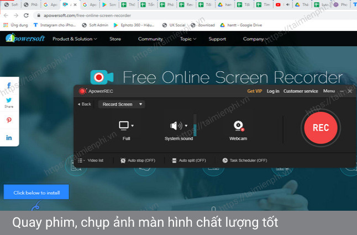Open the UK Social bookmark
357x235 pixels.
coord(174,25)
